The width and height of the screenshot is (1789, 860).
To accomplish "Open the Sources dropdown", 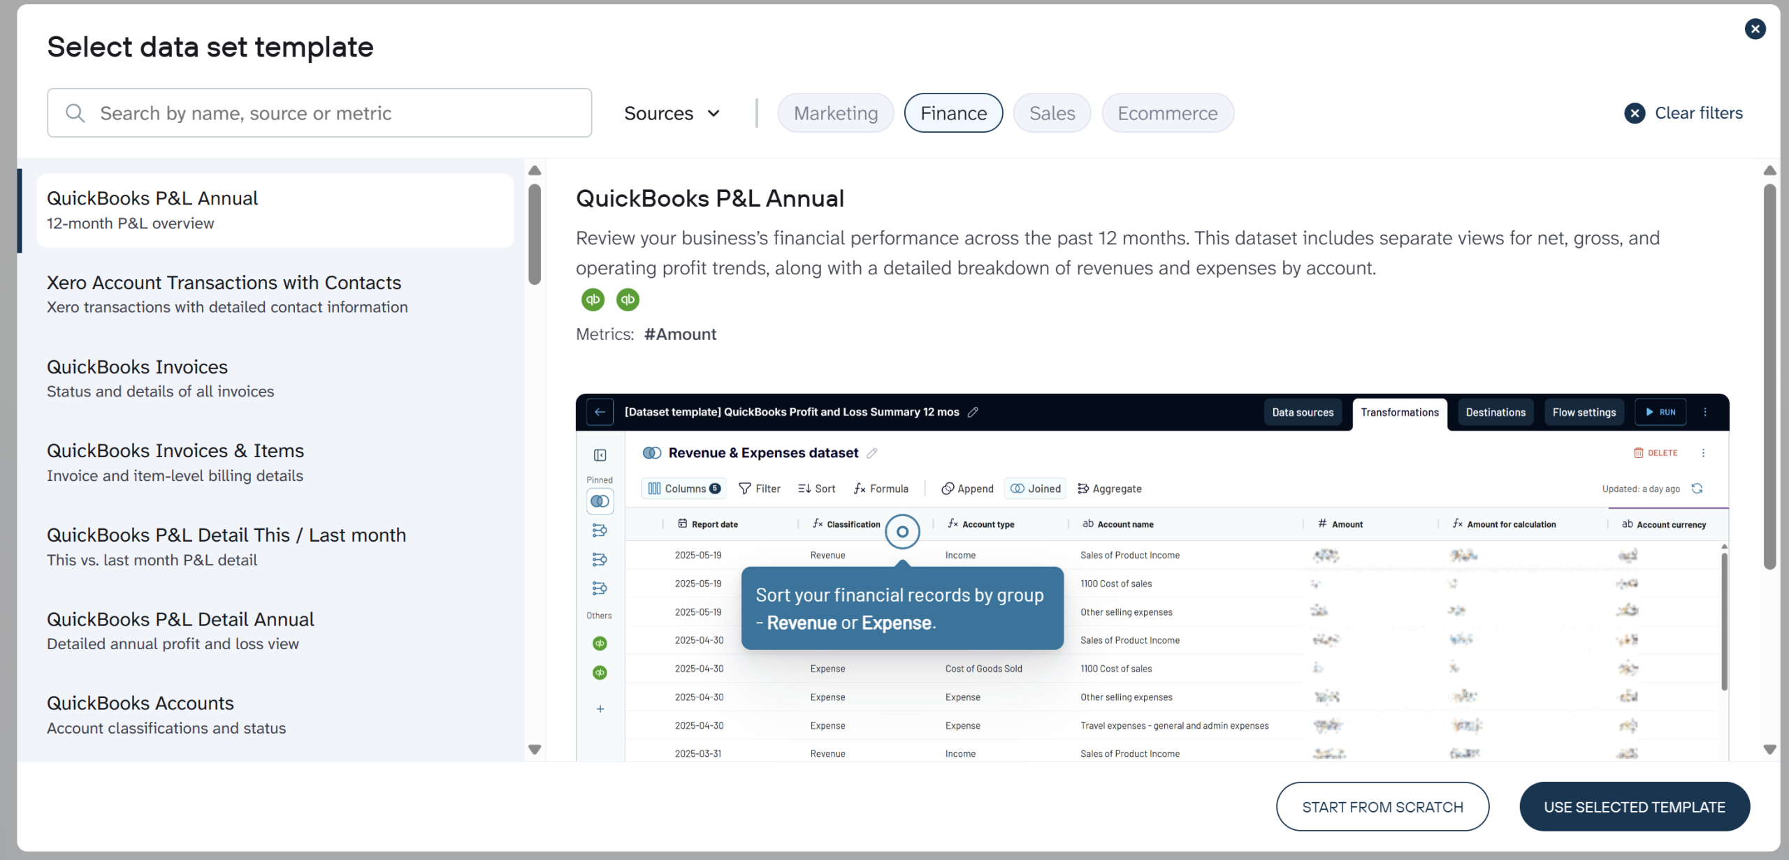I will coord(672,112).
